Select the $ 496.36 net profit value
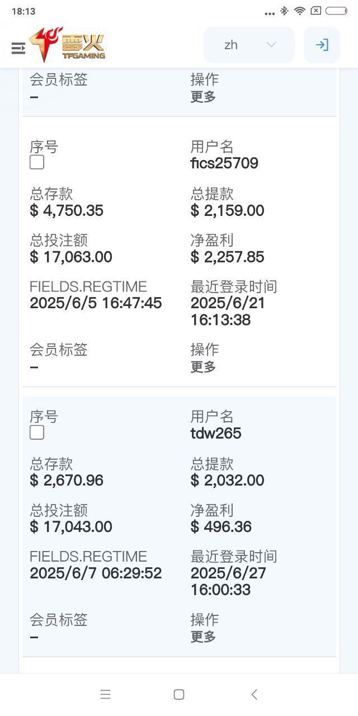358x716 pixels. [x=221, y=526]
